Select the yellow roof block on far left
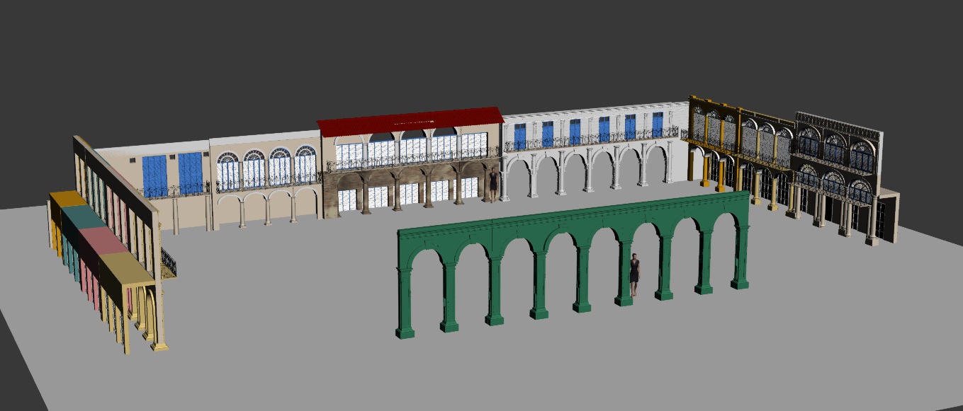Screen dimensions: 963x411 coord(67,199)
